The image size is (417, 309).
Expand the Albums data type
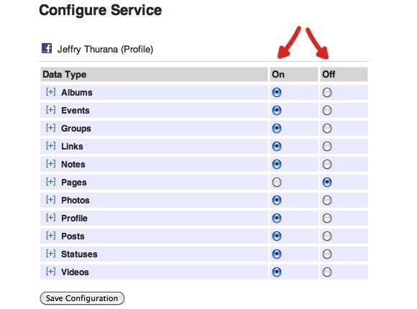pos(50,92)
